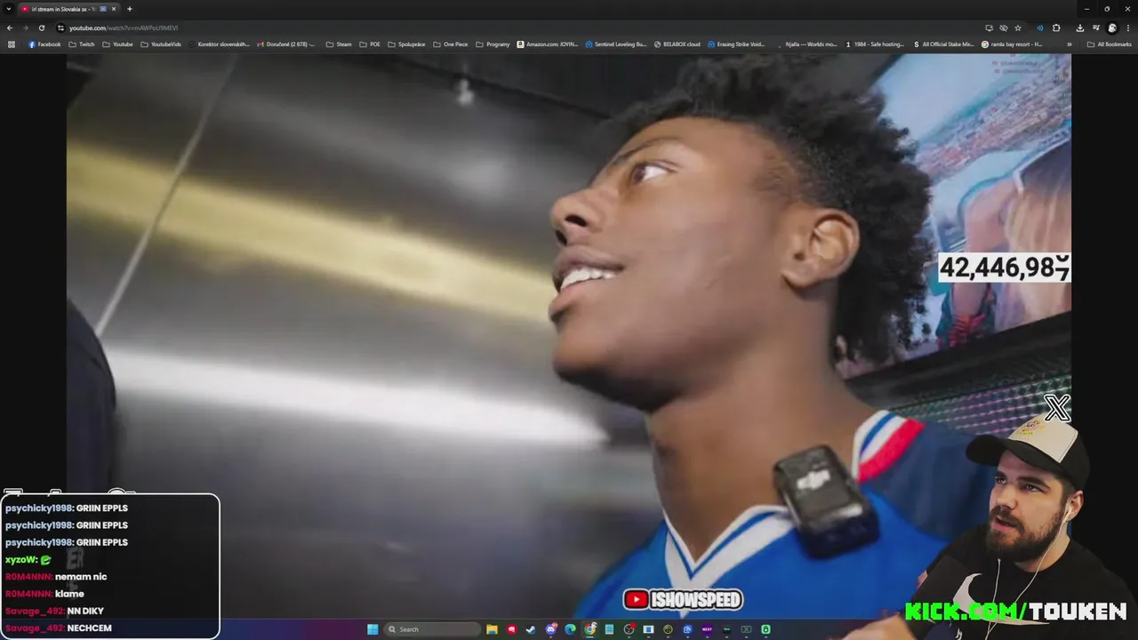Image resolution: width=1138 pixels, height=640 pixels.
Task: Open a new browser tab
Action: click(x=129, y=9)
